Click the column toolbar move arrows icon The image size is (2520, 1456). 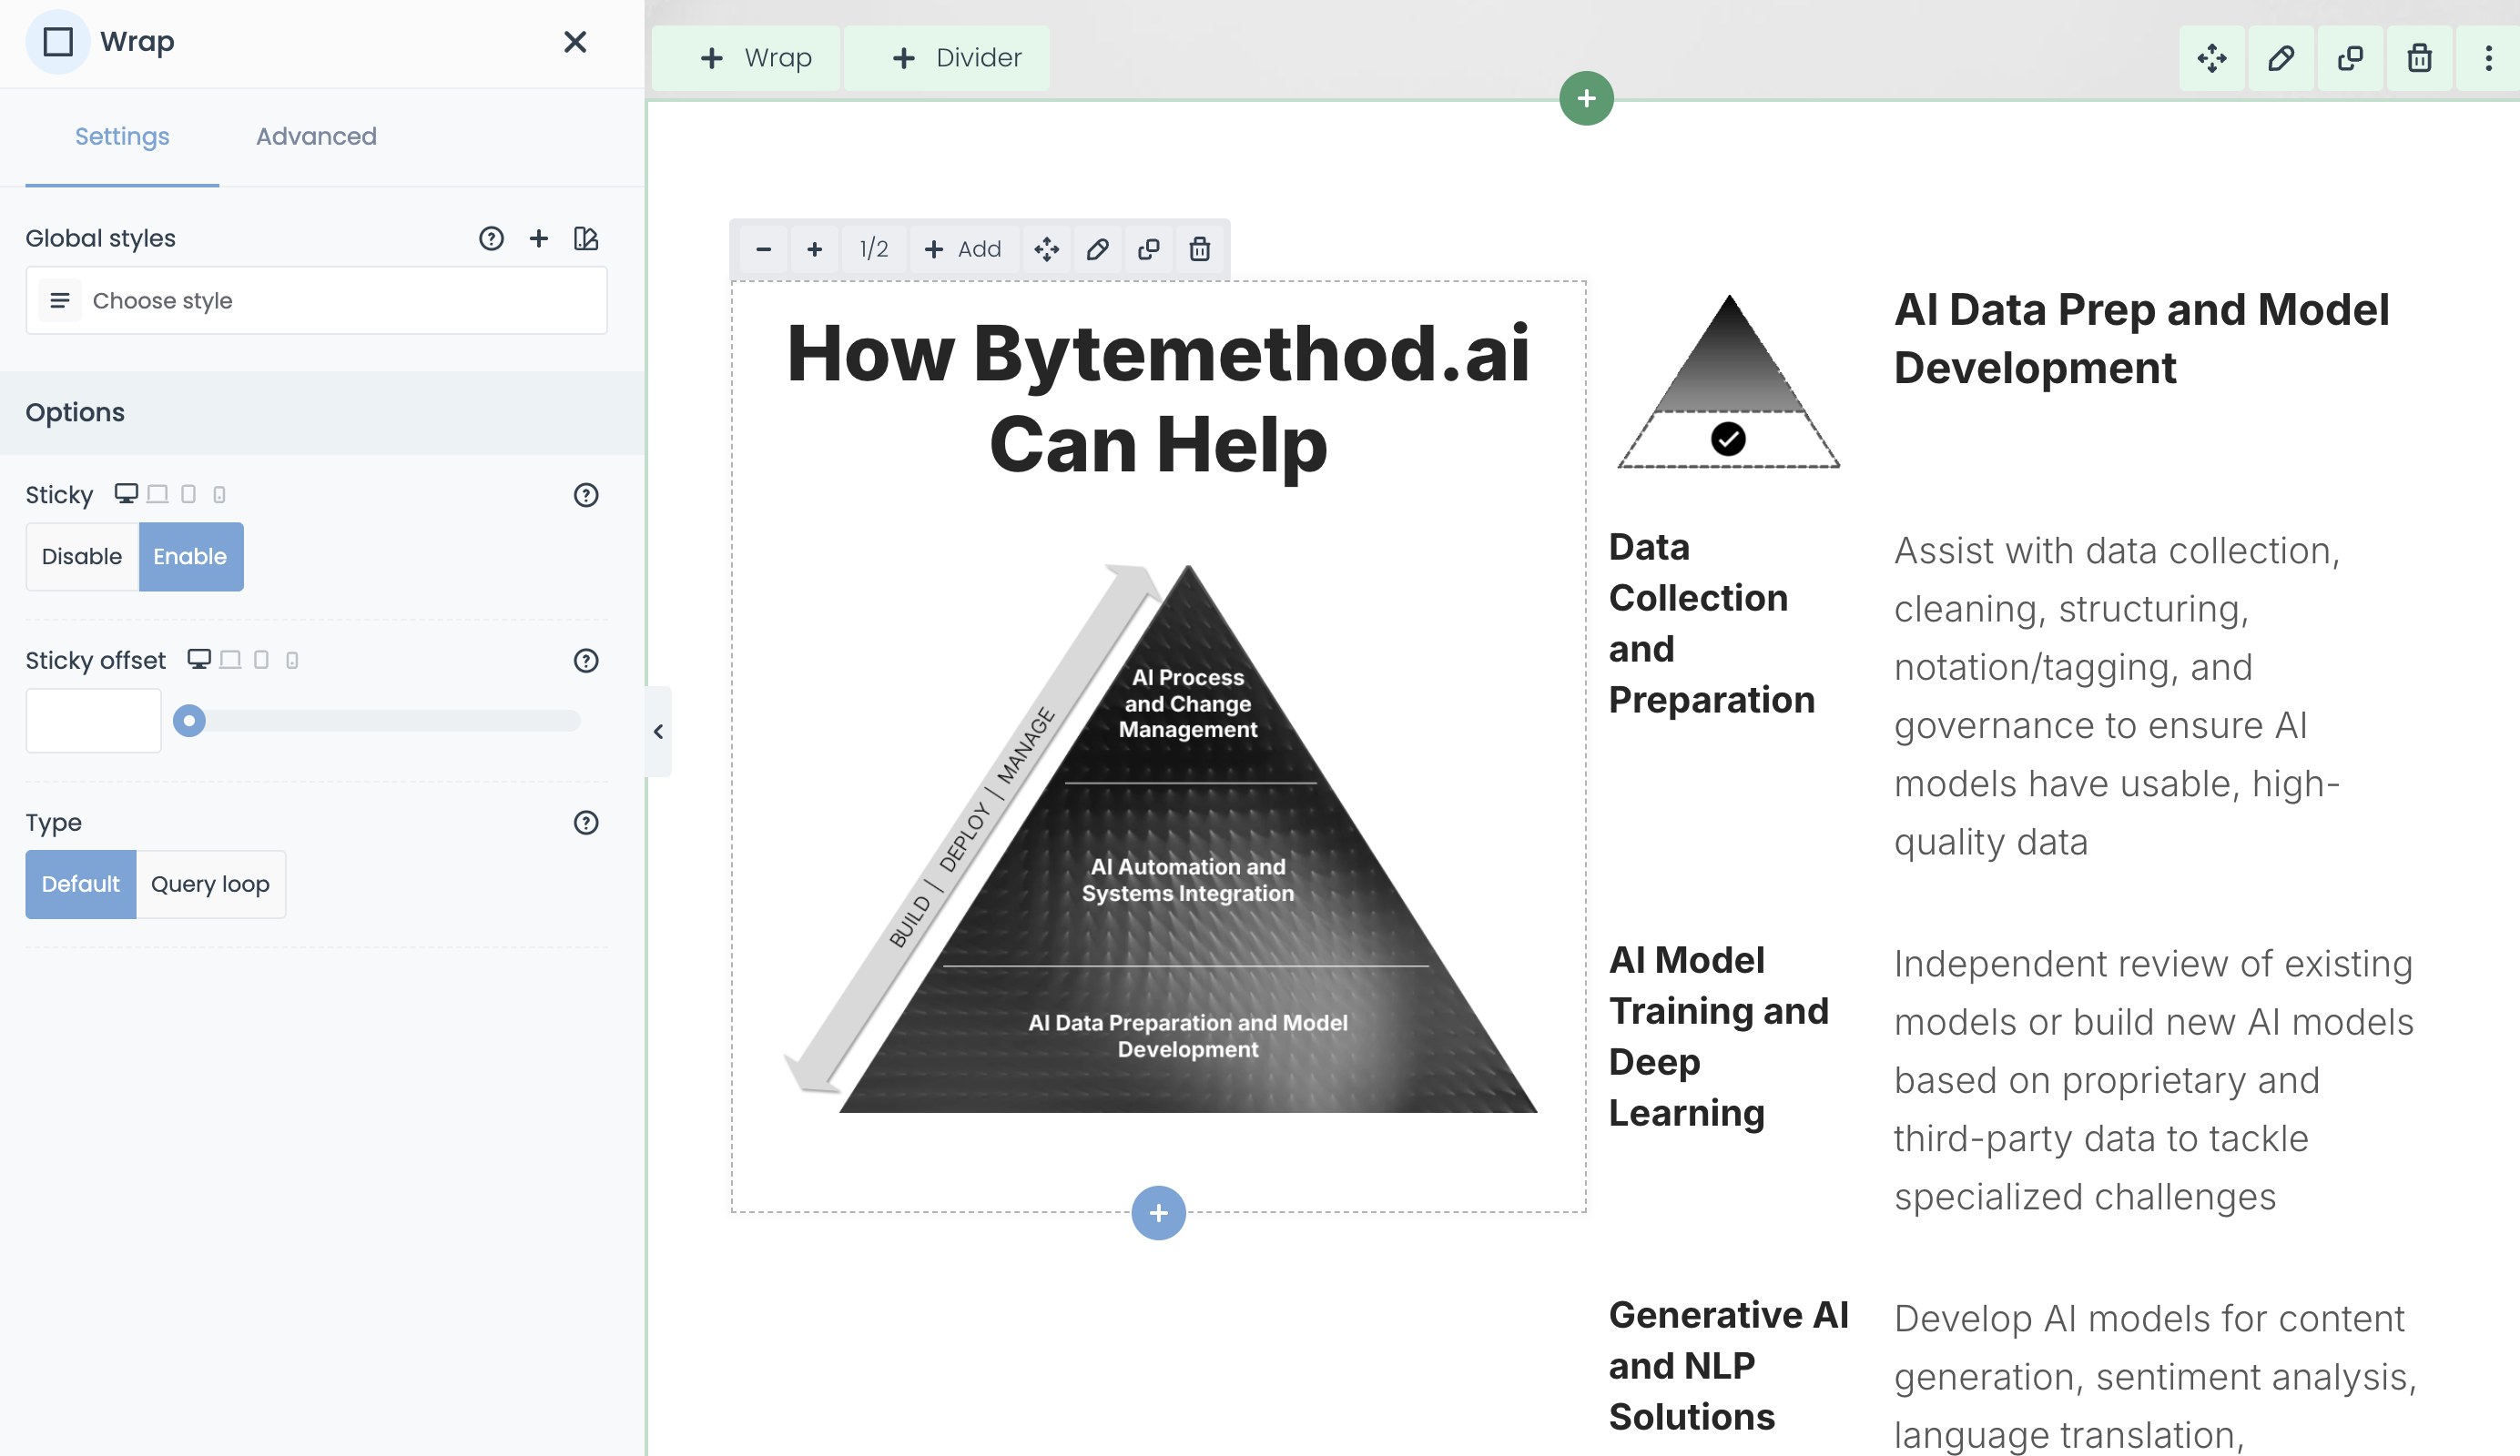click(1046, 248)
